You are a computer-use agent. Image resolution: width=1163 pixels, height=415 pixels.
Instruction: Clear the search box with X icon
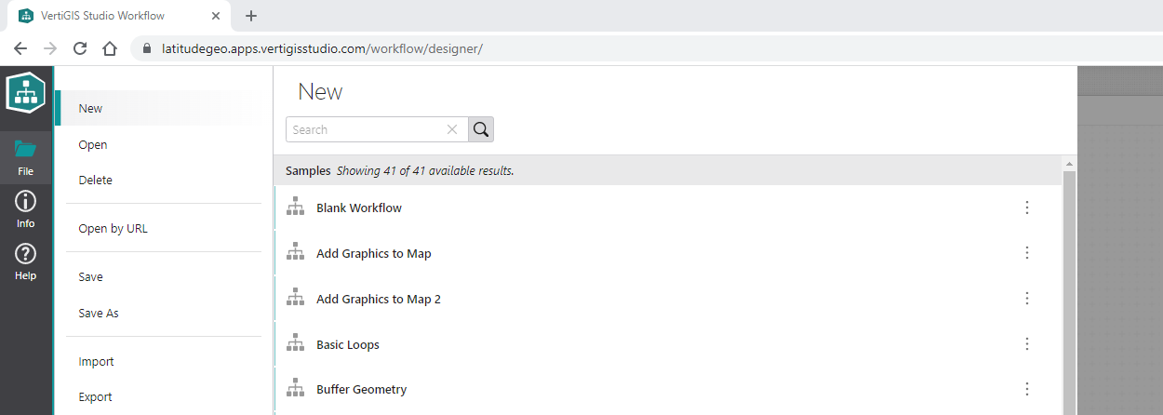coord(452,129)
